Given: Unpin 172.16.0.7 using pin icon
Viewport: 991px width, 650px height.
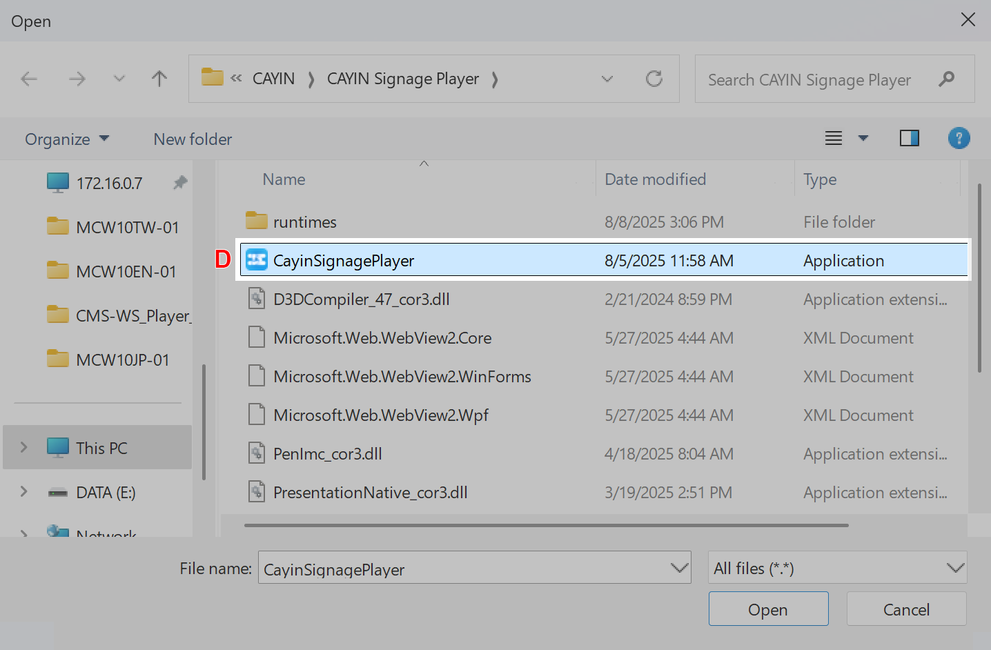Looking at the screenshot, I should click(180, 183).
